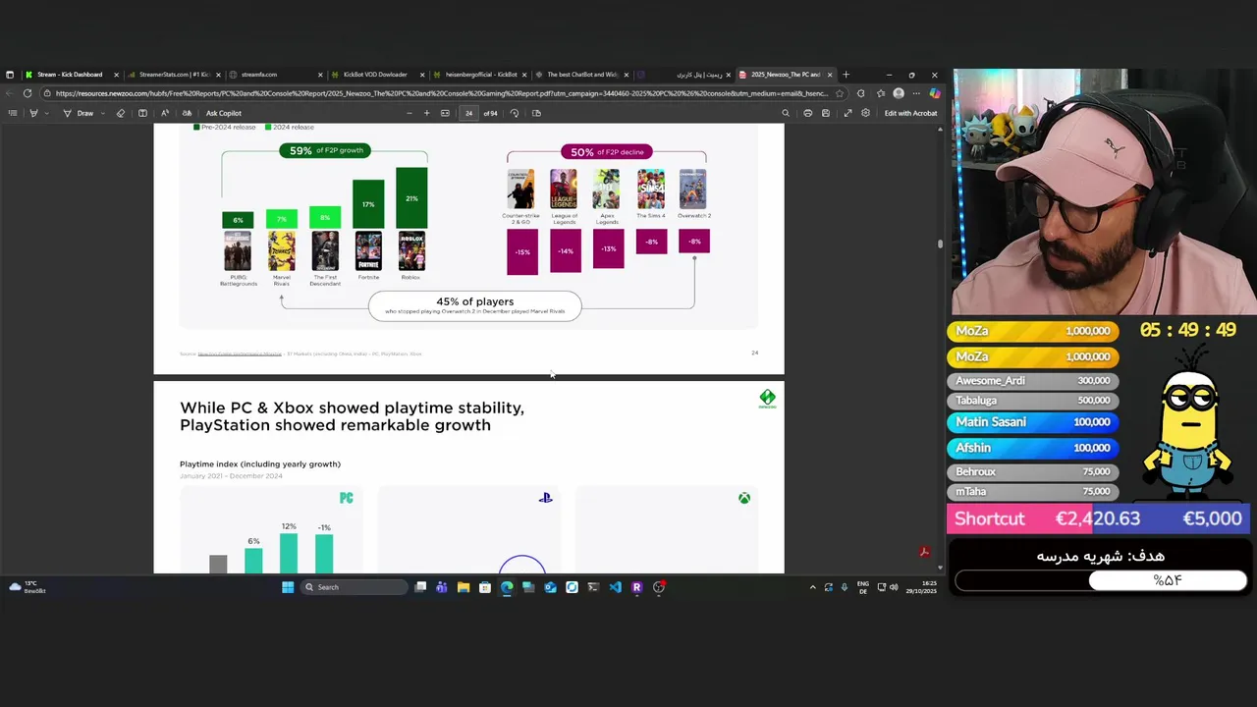Open the purple R app on taskbar
The height and width of the screenshot is (707, 1257).
(x=636, y=587)
